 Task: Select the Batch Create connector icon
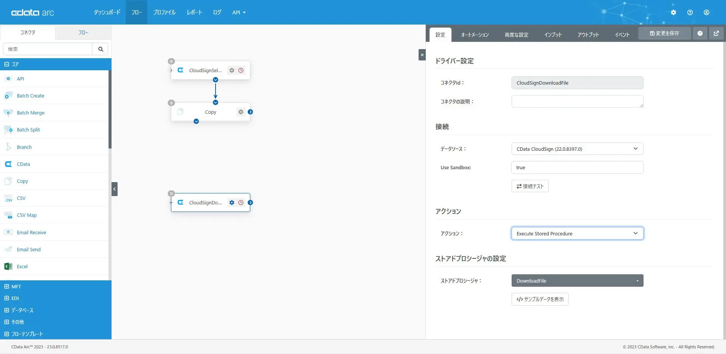(8, 96)
